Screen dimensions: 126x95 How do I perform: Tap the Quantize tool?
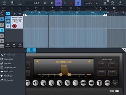point(97,9)
